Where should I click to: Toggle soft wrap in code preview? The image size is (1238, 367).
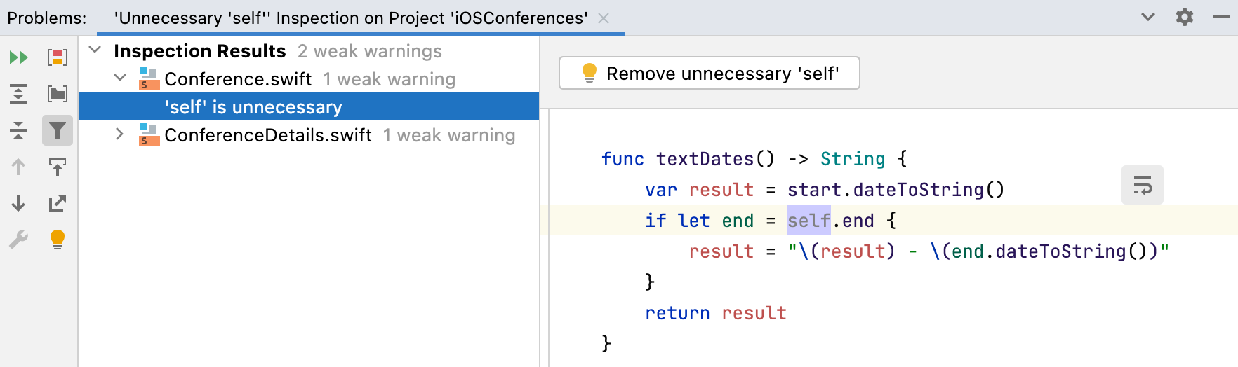(1143, 185)
